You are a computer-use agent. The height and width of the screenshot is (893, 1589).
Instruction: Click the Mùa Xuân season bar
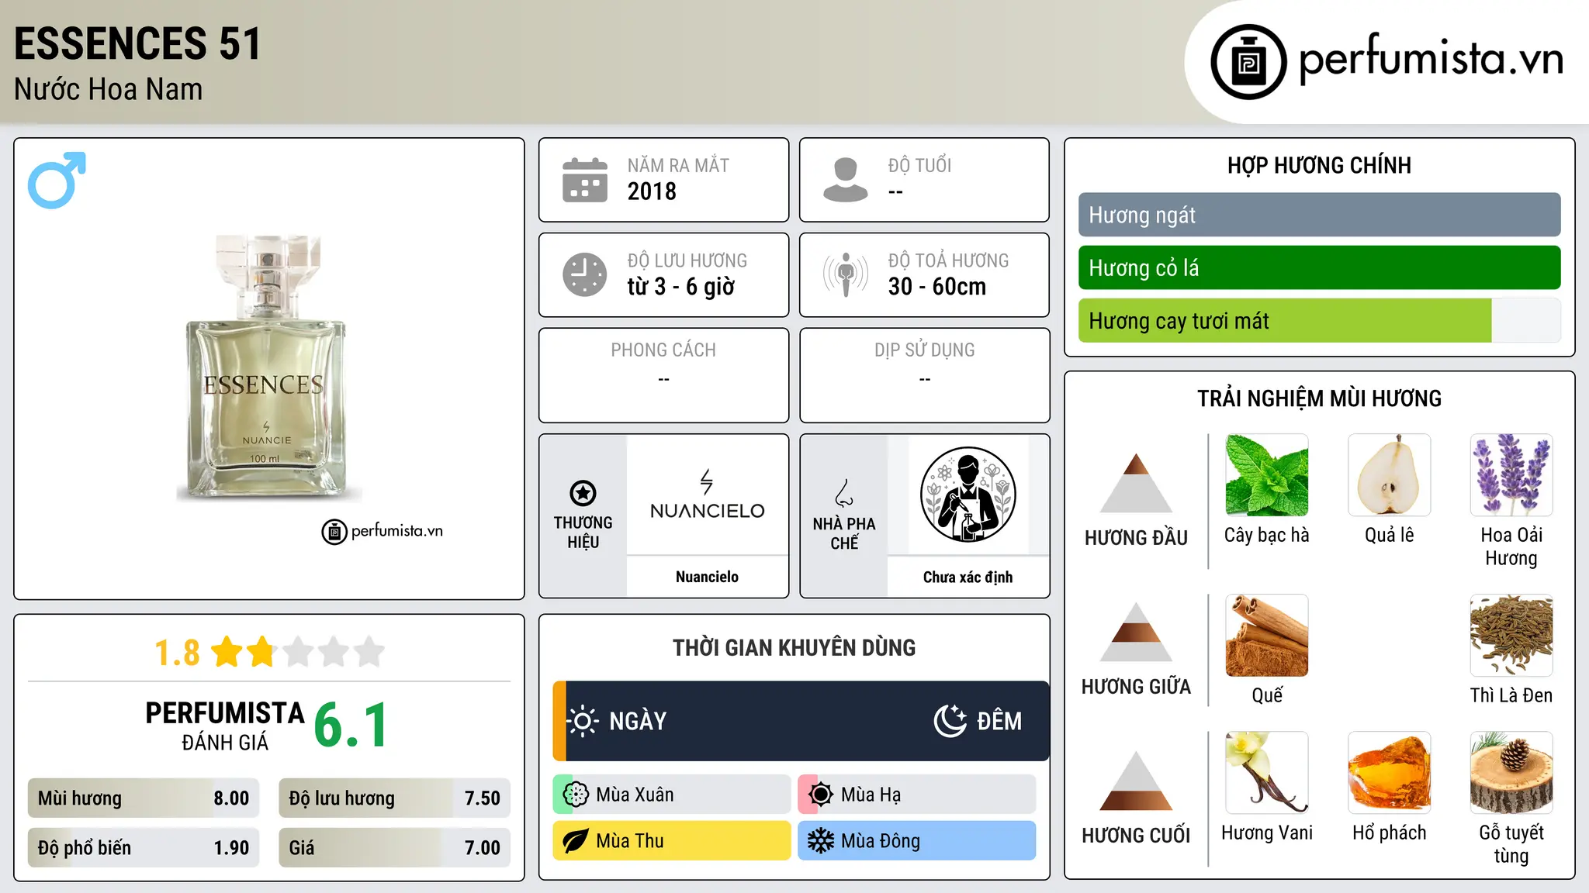tap(672, 795)
